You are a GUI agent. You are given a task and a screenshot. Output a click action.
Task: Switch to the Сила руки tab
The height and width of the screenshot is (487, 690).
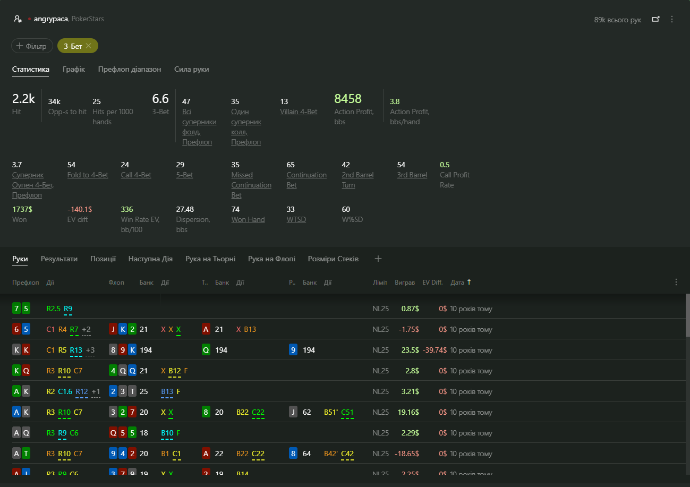tap(191, 69)
